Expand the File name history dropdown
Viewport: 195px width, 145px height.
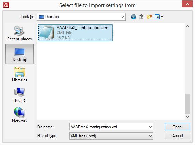point(150,127)
